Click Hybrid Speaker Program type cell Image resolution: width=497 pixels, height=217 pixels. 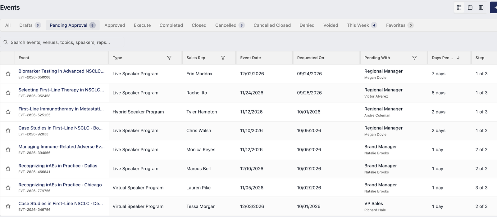(x=138, y=112)
